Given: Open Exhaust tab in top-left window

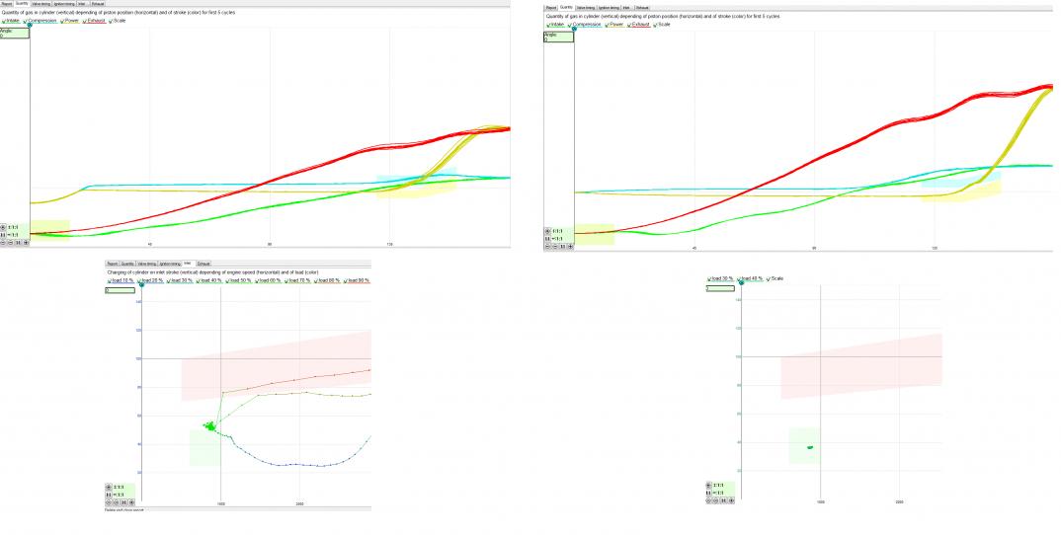Looking at the screenshot, I should [x=98, y=4].
